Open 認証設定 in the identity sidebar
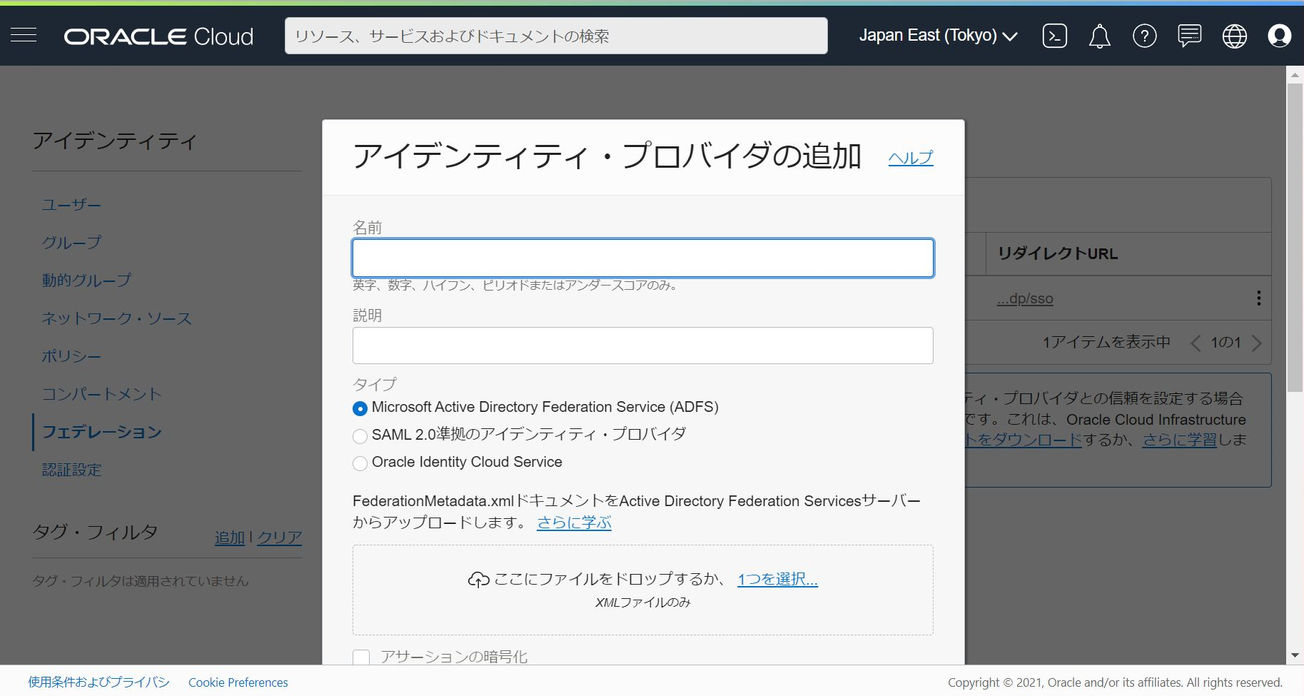 pyautogui.click(x=71, y=470)
